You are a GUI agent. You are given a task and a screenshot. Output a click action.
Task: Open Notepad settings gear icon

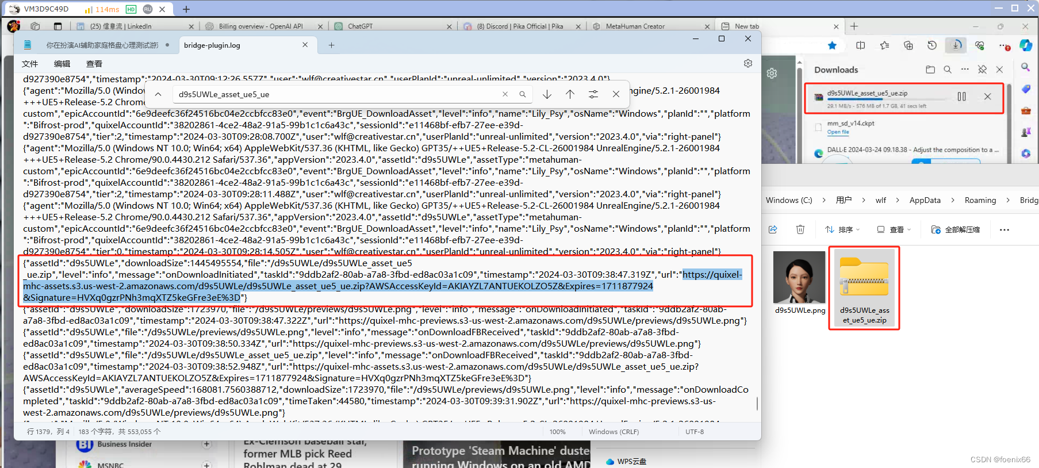coord(747,63)
